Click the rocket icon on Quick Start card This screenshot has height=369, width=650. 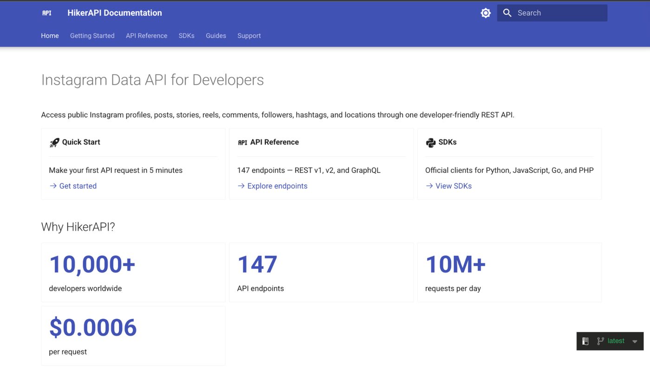tap(54, 142)
